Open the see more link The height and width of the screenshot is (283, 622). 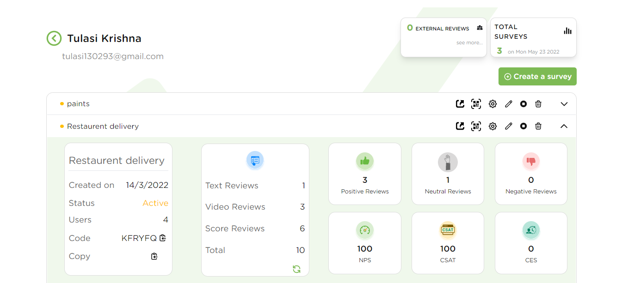click(469, 42)
